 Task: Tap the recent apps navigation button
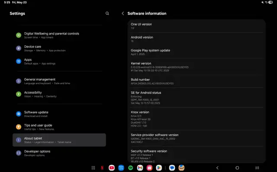[257, 168]
